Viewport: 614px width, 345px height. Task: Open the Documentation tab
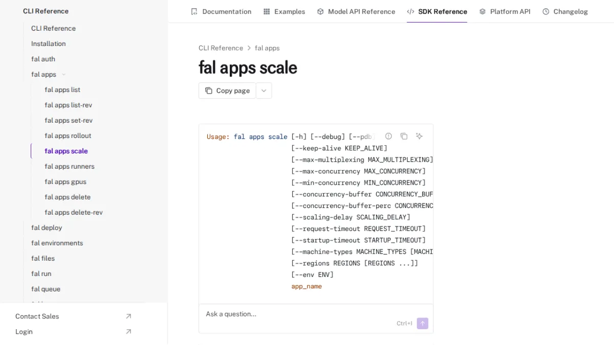coord(221,11)
